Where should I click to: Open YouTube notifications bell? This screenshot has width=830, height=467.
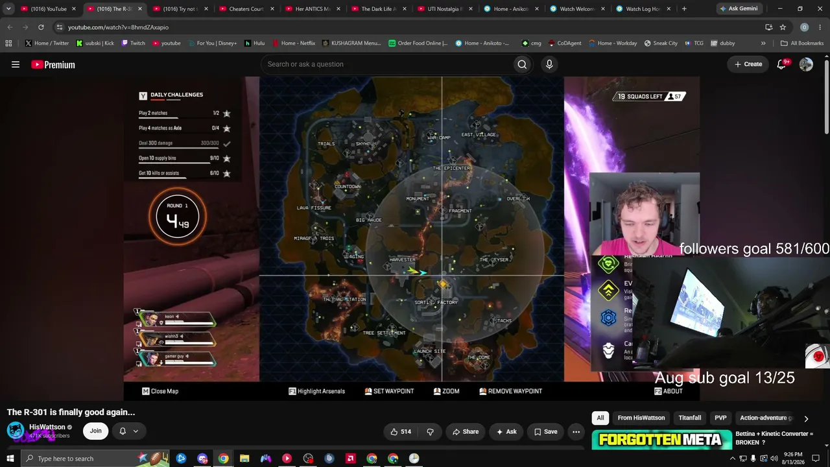point(781,64)
